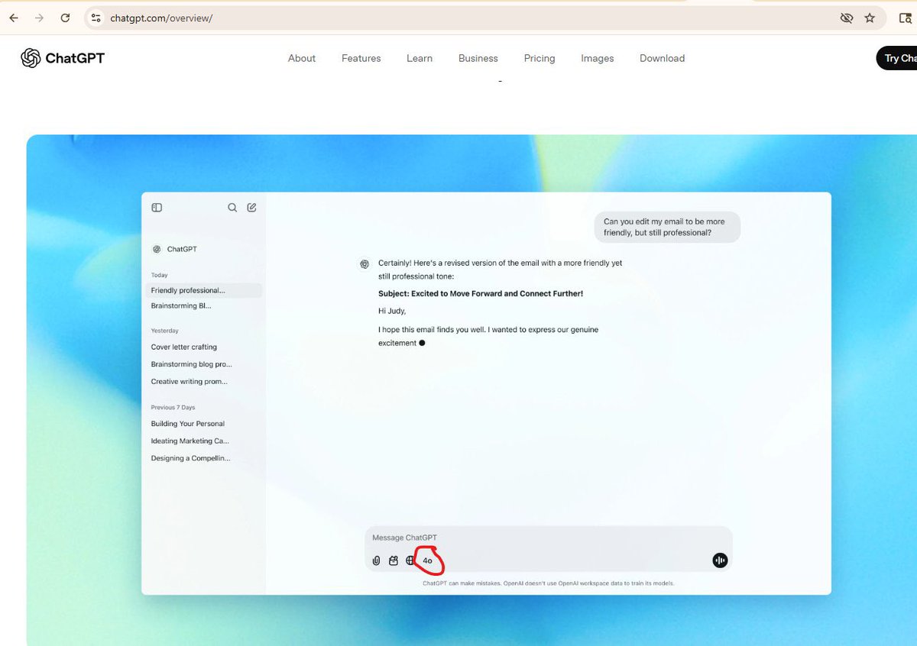Click the crossed-out eye icon in the address bar
Screen dimensions: 917x646
(x=846, y=18)
